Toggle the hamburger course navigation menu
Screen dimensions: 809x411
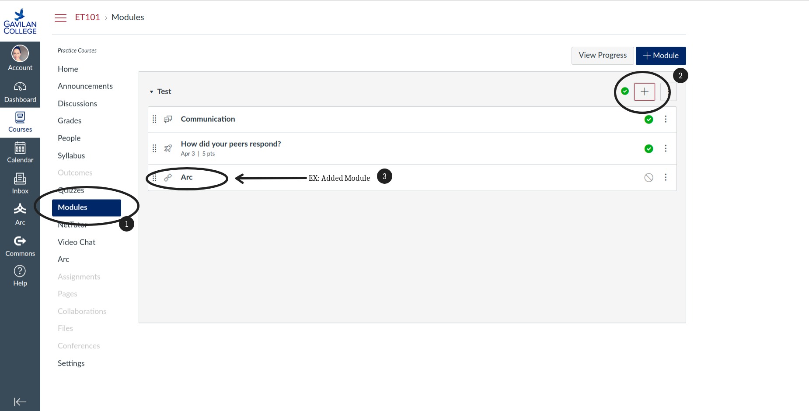tap(60, 18)
